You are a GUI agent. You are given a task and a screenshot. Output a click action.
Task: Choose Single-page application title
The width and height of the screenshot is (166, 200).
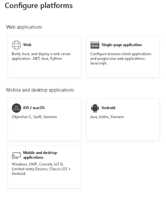pyautogui.click(x=122, y=45)
